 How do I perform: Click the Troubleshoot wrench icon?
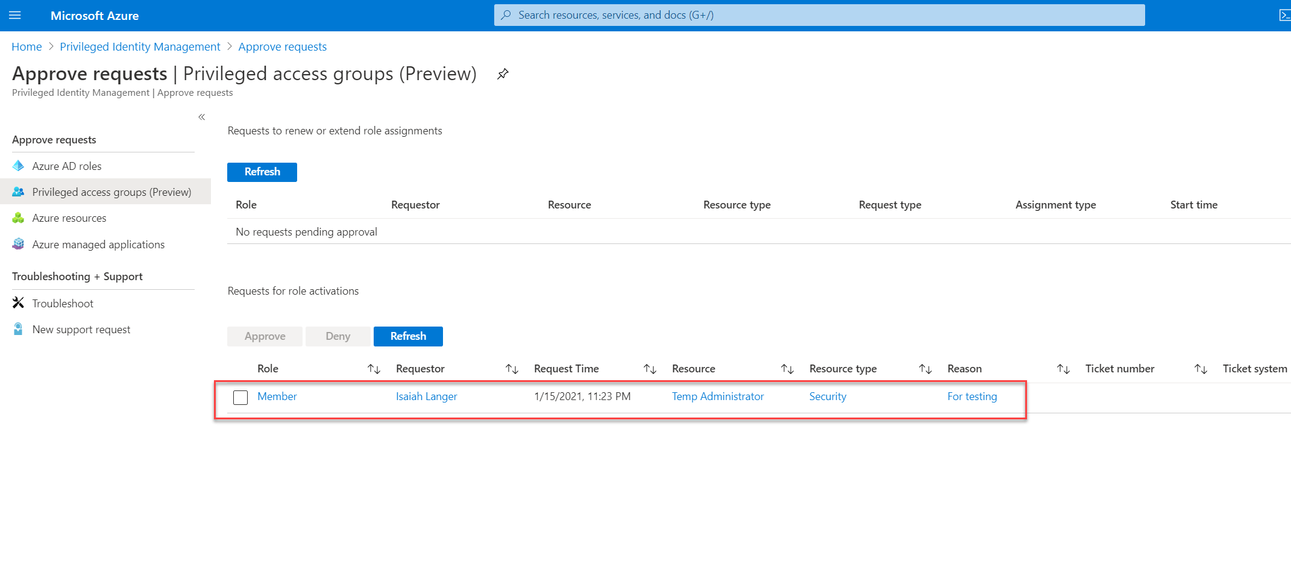coord(19,303)
